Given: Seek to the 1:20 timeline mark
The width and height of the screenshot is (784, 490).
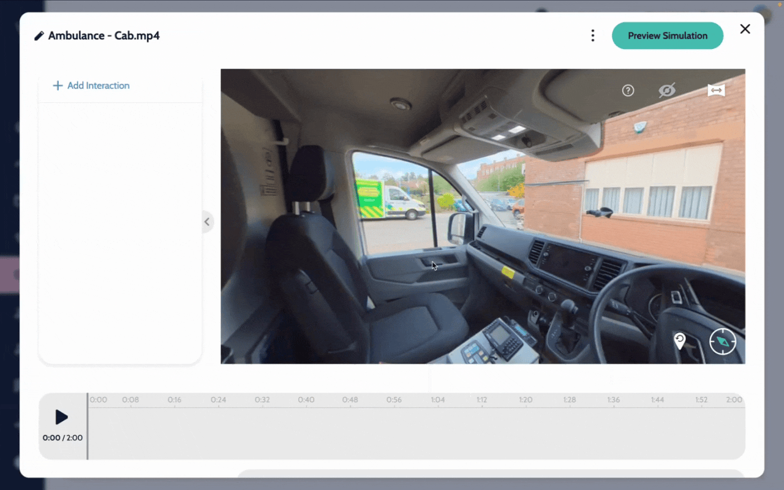Looking at the screenshot, I should pyautogui.click(x=526, y=400).
